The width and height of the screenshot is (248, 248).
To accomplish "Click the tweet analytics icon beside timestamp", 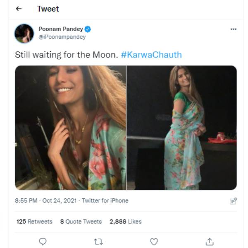I will coord(233,201).
